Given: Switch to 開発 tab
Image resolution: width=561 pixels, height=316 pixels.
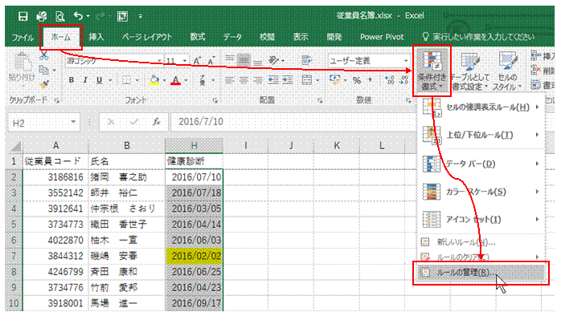Looking at the screenshot, I should click(x=334, y=37).
